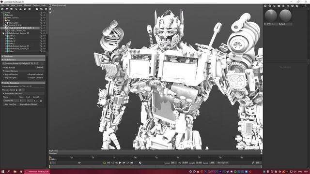The image size is (310, 174).
Task: Click the keyframe icon left of the loop button
Action: pos(79,163)
